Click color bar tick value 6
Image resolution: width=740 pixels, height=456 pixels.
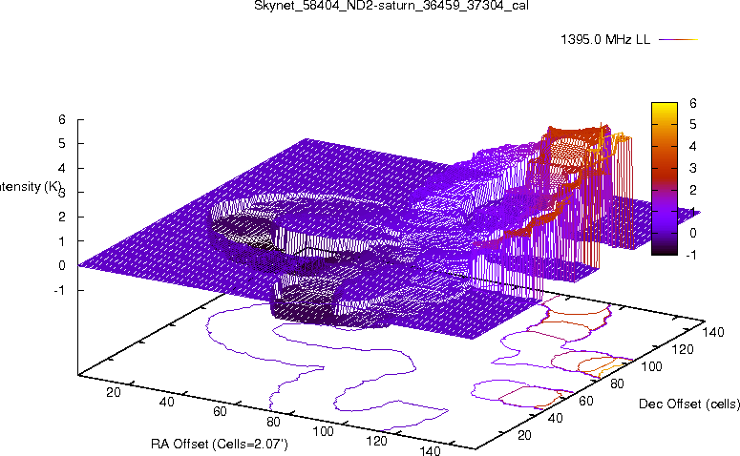pos(692,103)
